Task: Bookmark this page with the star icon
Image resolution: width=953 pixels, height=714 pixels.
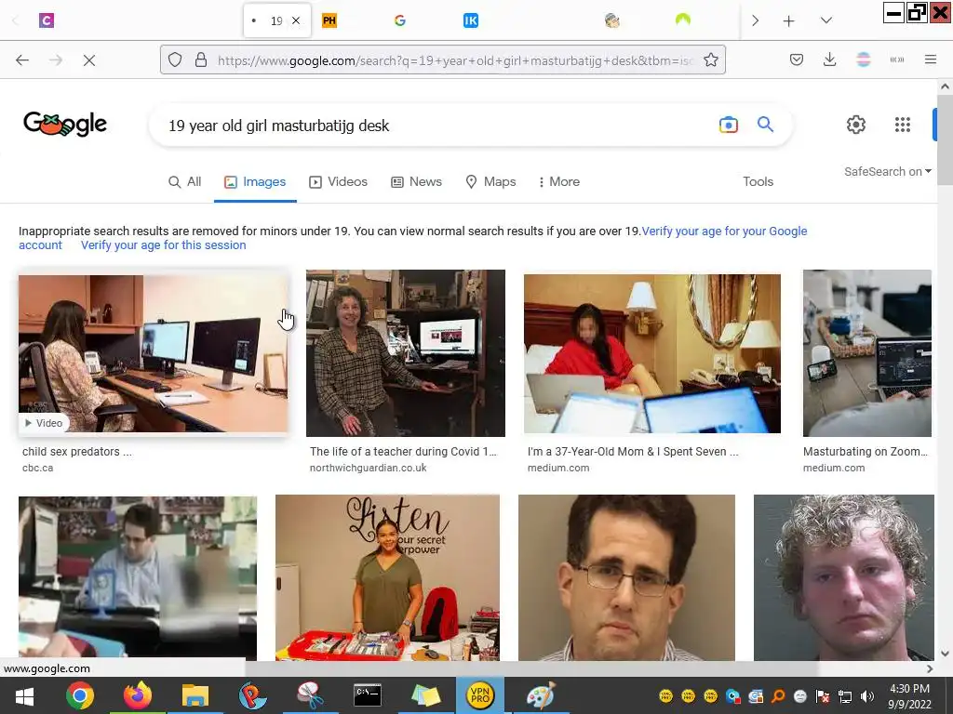Action: pyautogui.click(x=710, y=60)
